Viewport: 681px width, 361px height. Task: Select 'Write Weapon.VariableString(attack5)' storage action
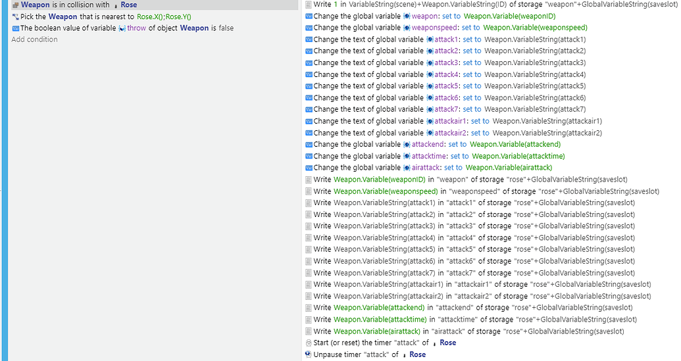[470, 249]
